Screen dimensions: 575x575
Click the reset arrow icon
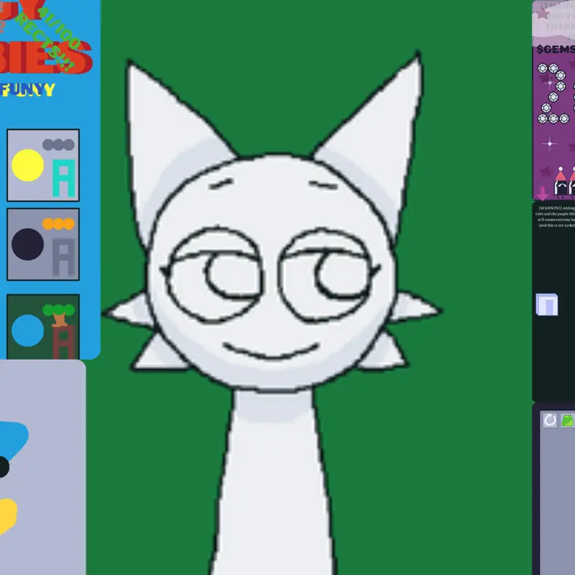point(549,420)
